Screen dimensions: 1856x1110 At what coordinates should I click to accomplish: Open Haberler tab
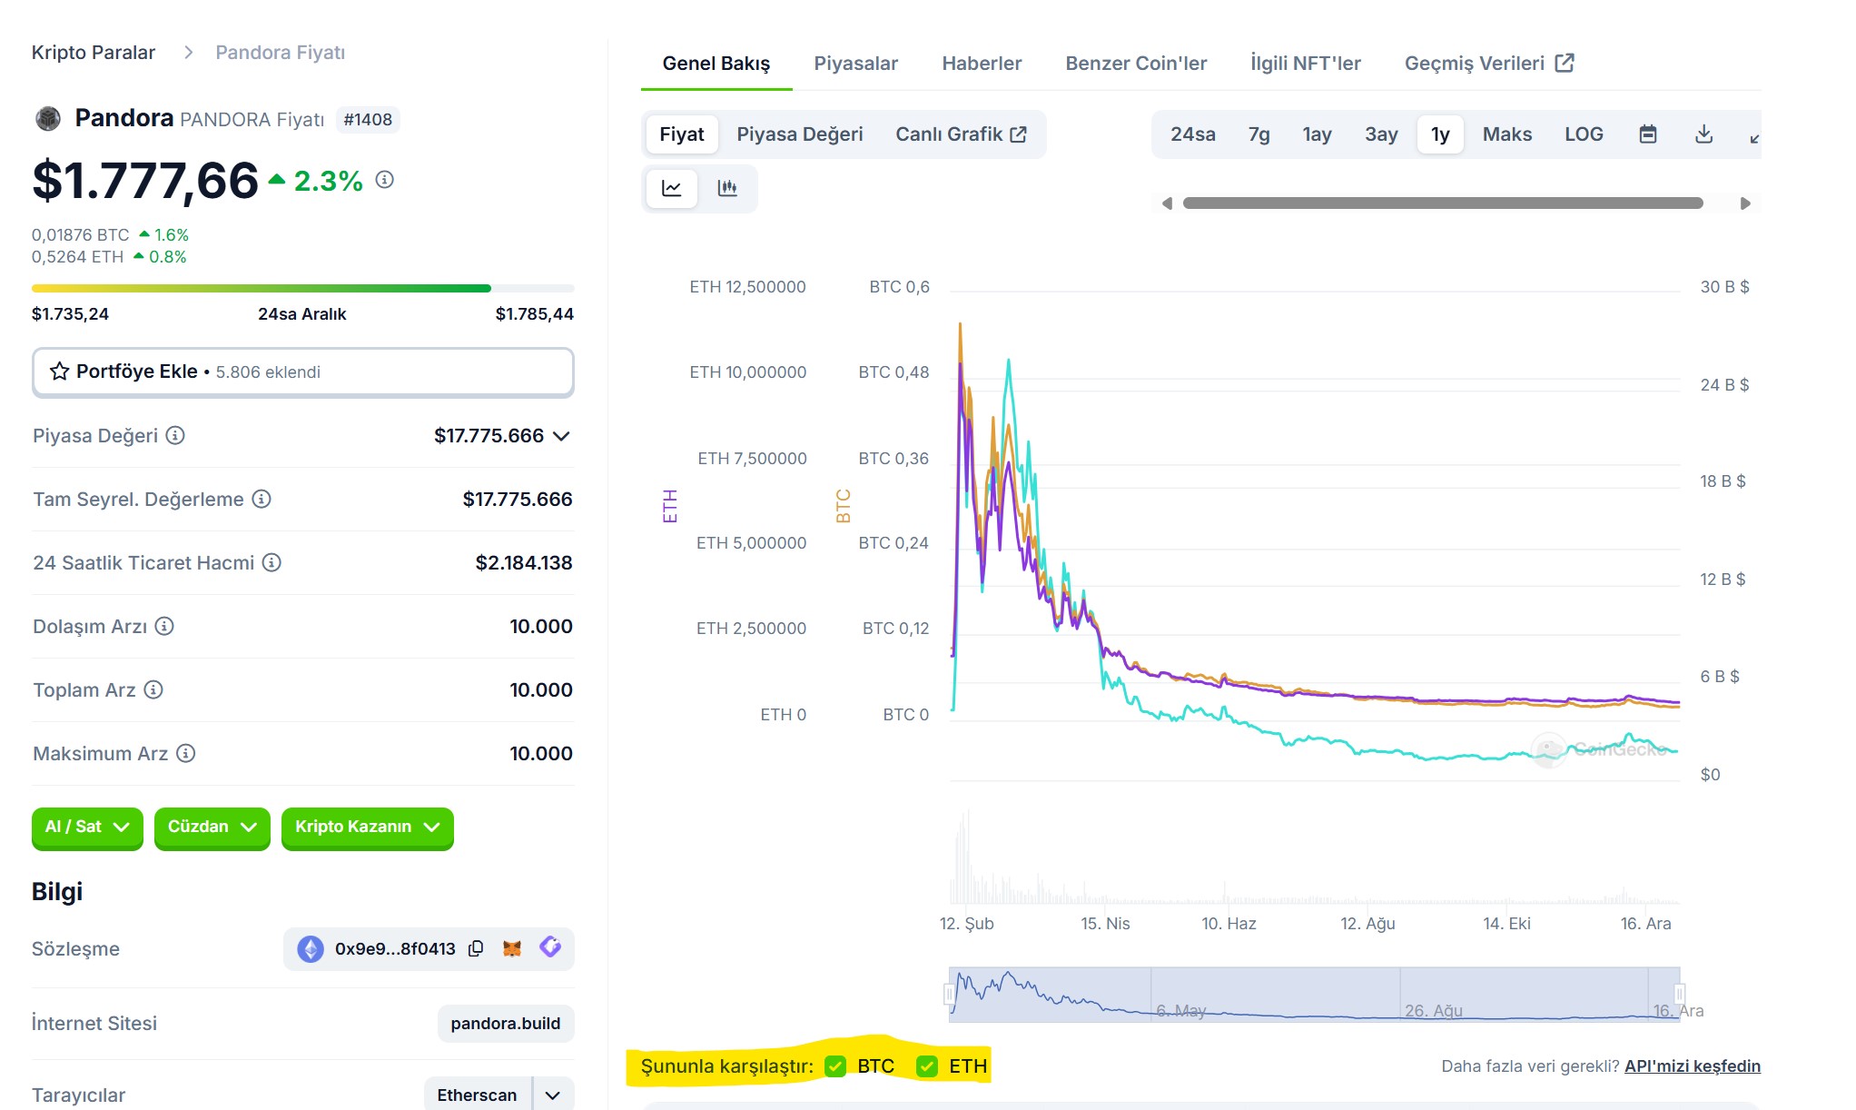click(x=982, y=64)
